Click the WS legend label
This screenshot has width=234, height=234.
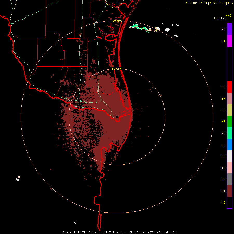click(x=223, y=145)
